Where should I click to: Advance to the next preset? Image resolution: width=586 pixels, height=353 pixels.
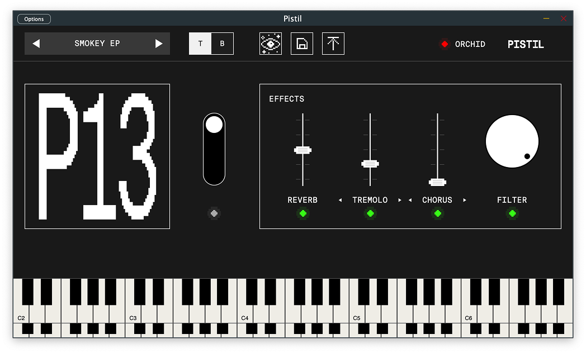tap(159, 44)
